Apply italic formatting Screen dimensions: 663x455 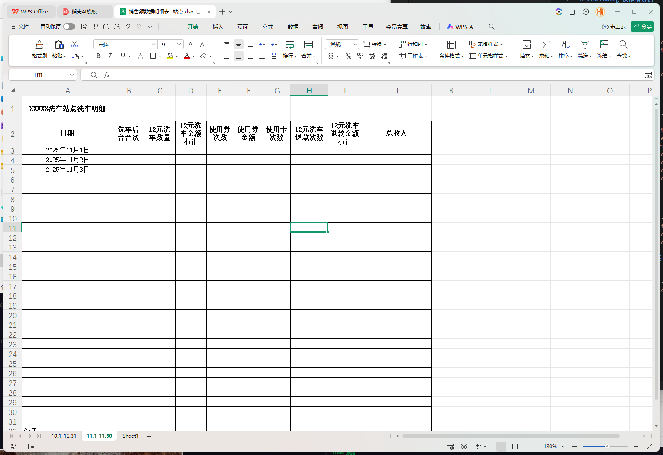(x=110, y=56)
